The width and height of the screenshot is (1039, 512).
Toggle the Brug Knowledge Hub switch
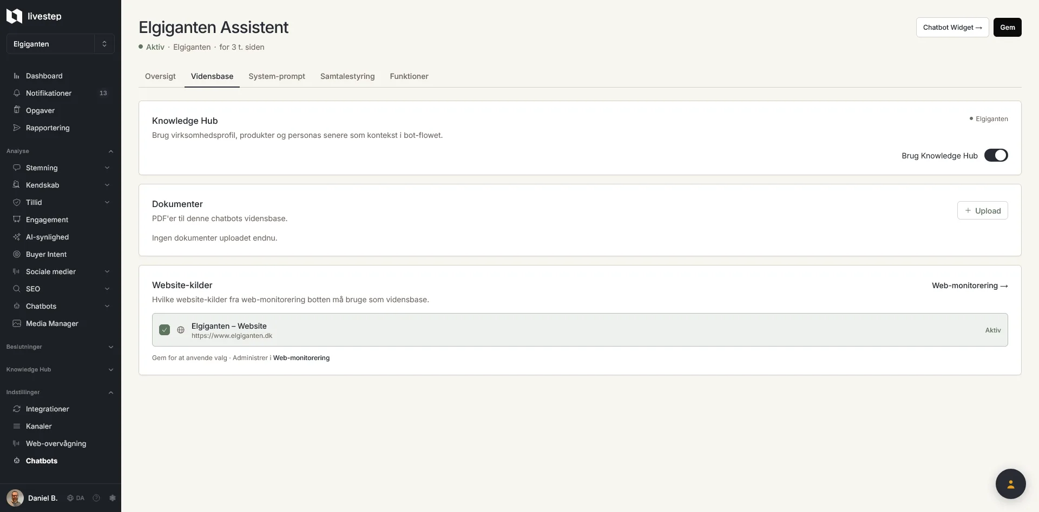point(996,156)
